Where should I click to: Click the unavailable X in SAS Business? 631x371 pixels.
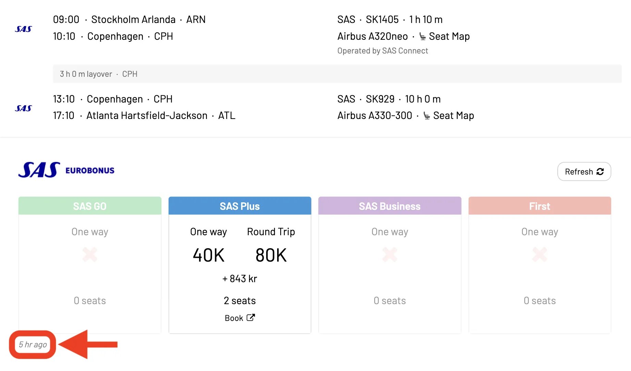[390, 255]
